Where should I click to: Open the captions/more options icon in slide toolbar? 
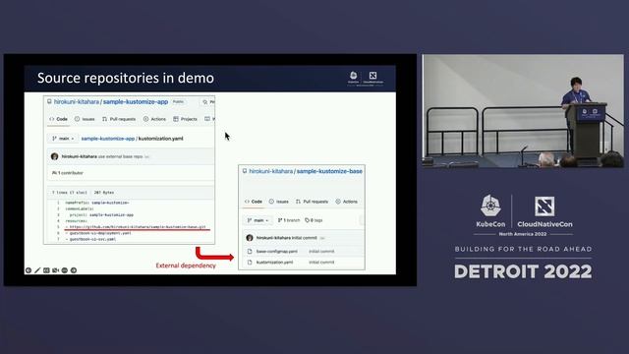click(65, 270)
